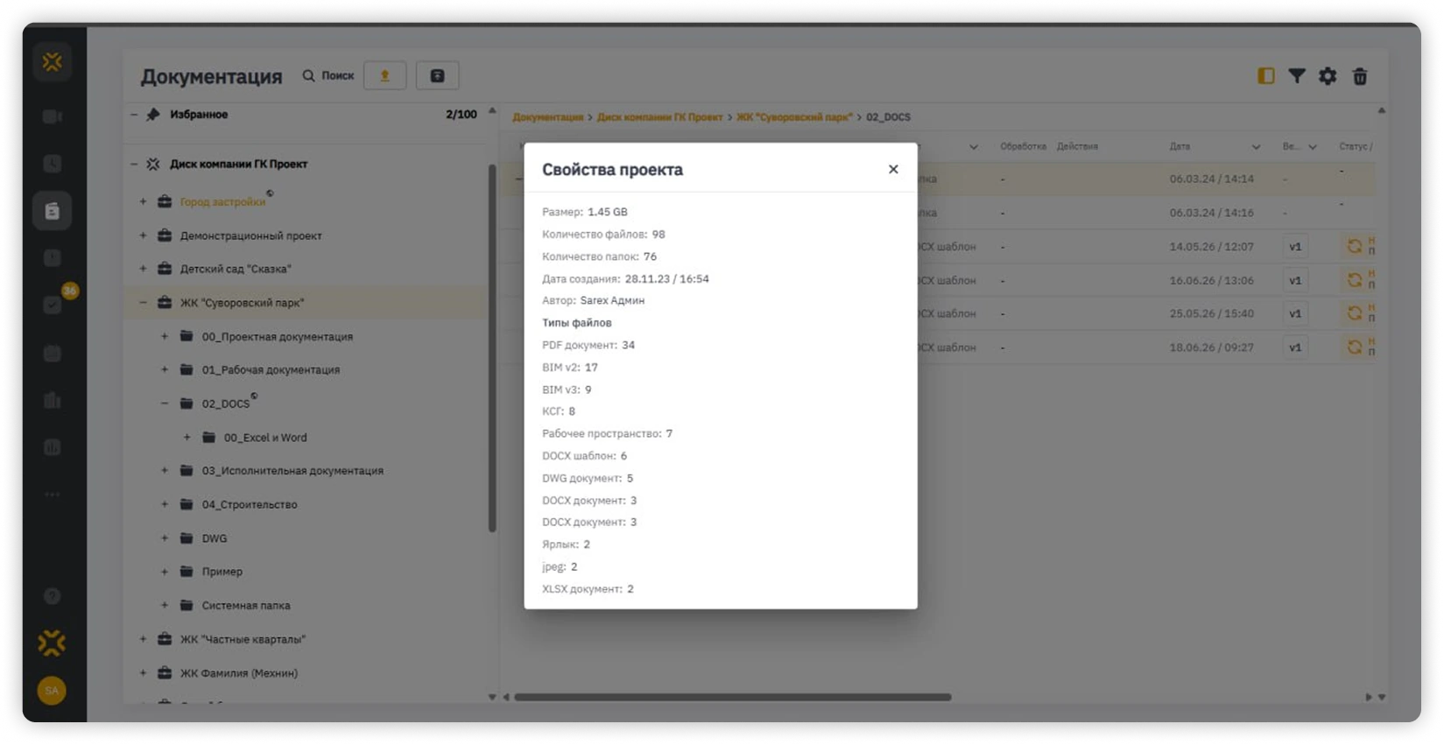This screenshot has width=1444, height=745.
Task: Expand the 00_Проектная документация folder
Action: pos(165,336)
